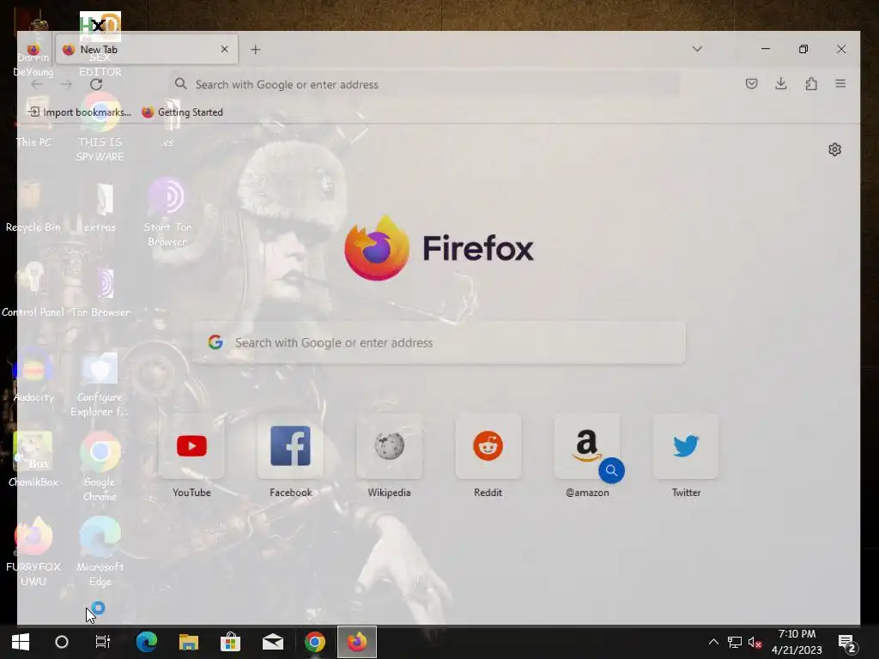Select the Recycle Bin desktop icon
879x659 pixels.
point(33,206)
